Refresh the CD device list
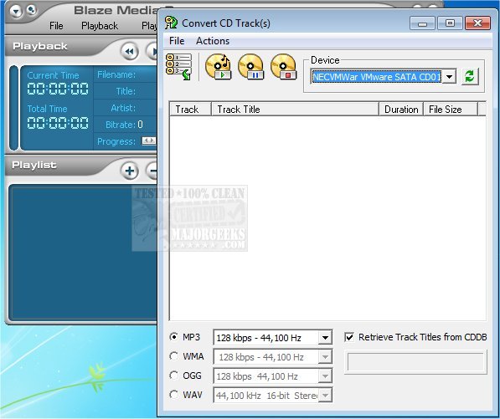The width and height of the screenshot is (500, 419). click(470, 77)
